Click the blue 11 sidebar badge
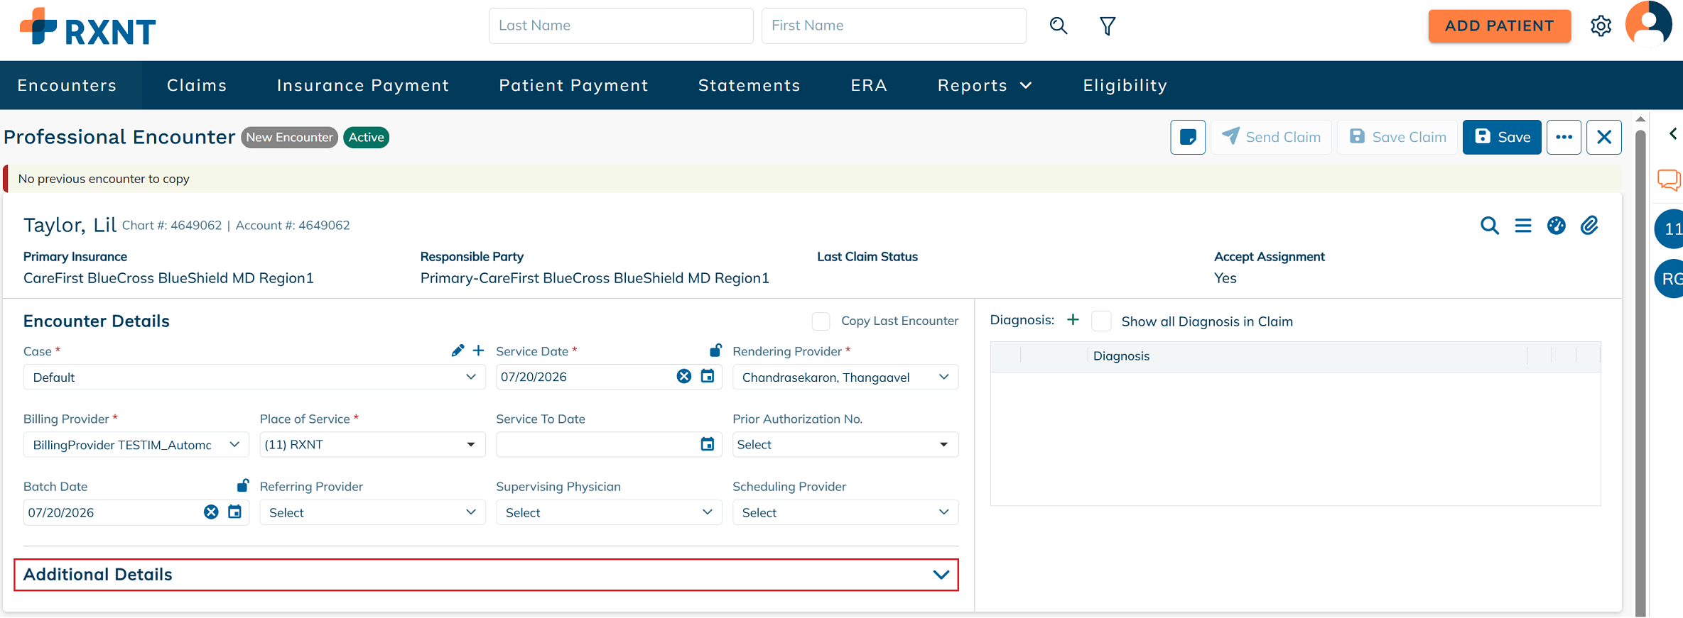This screenshot has width=1683, height=618. pos(1669,228)
